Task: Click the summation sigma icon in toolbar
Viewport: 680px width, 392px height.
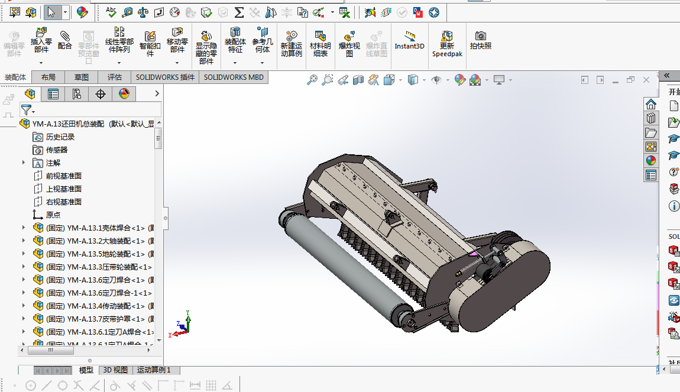Action: click(239, 12)
